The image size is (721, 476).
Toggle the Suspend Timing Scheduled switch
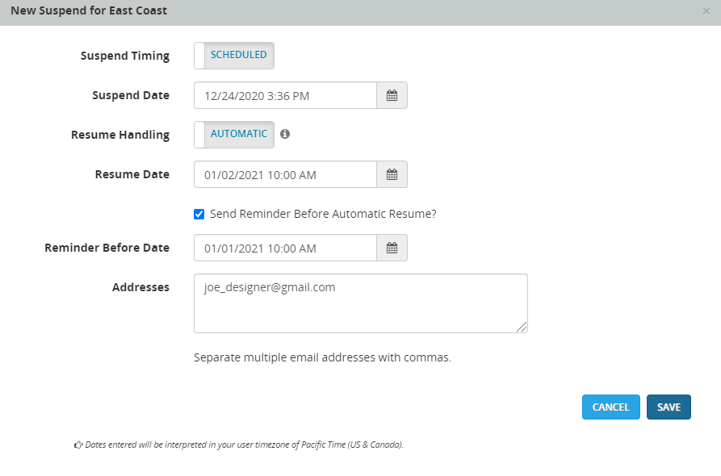pos(234,55)
